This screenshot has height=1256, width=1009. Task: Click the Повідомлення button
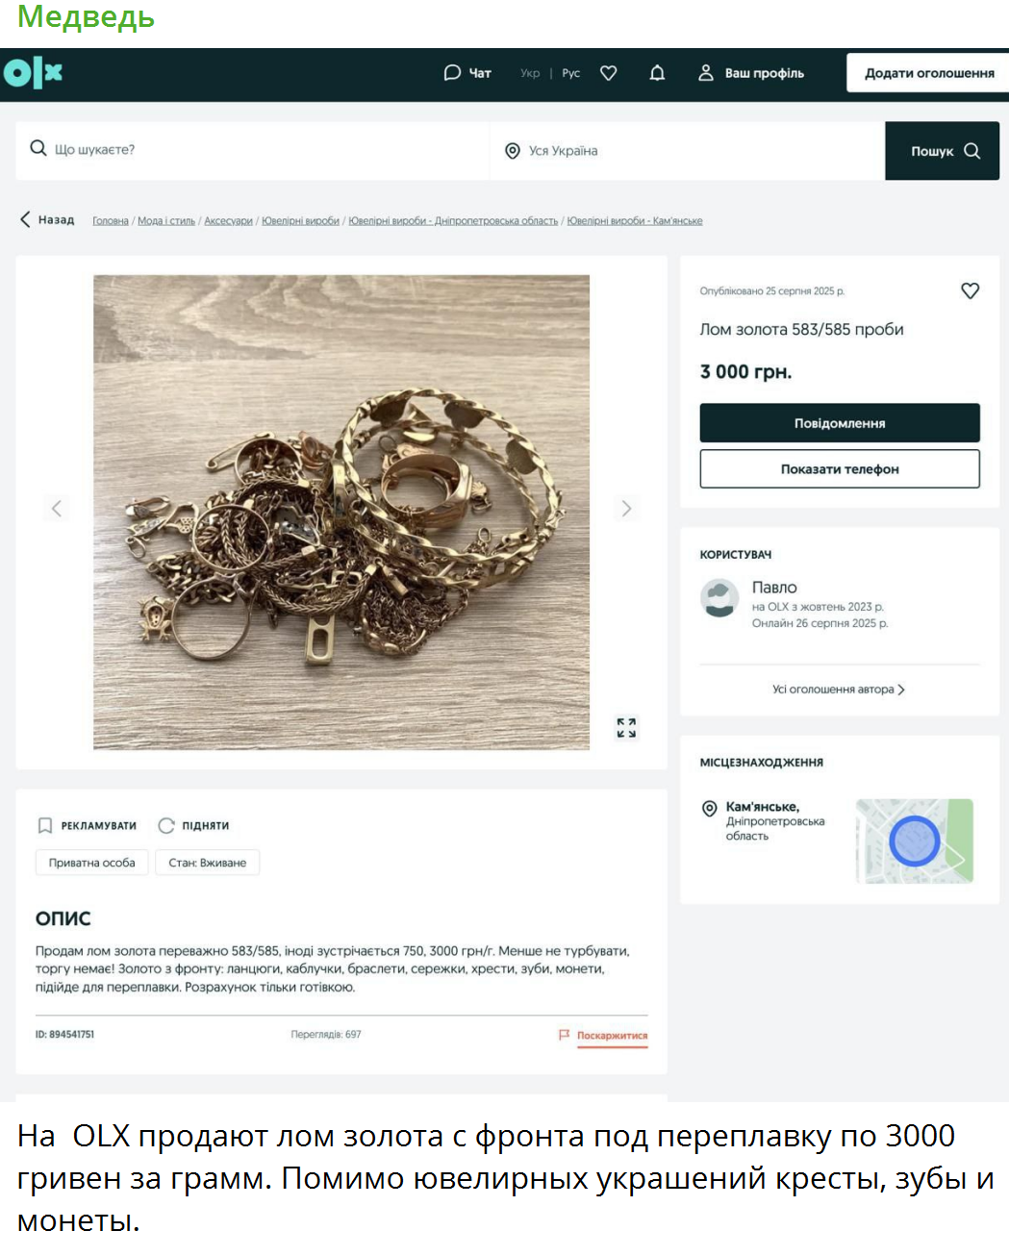click(840, 423)
